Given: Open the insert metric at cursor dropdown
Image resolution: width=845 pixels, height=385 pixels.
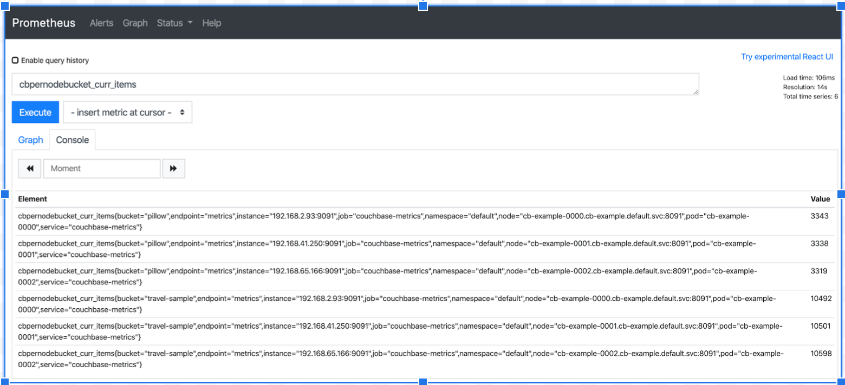Looking at the screenshot, I should [127, 112].
